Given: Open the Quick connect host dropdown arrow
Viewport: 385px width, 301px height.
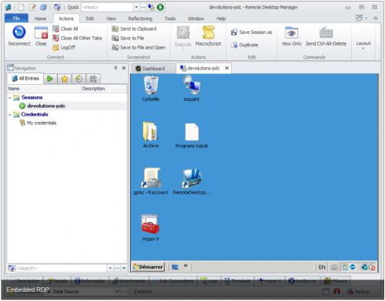Looking at the screenshot, I should pyautogui.click(x=136, y=7).
